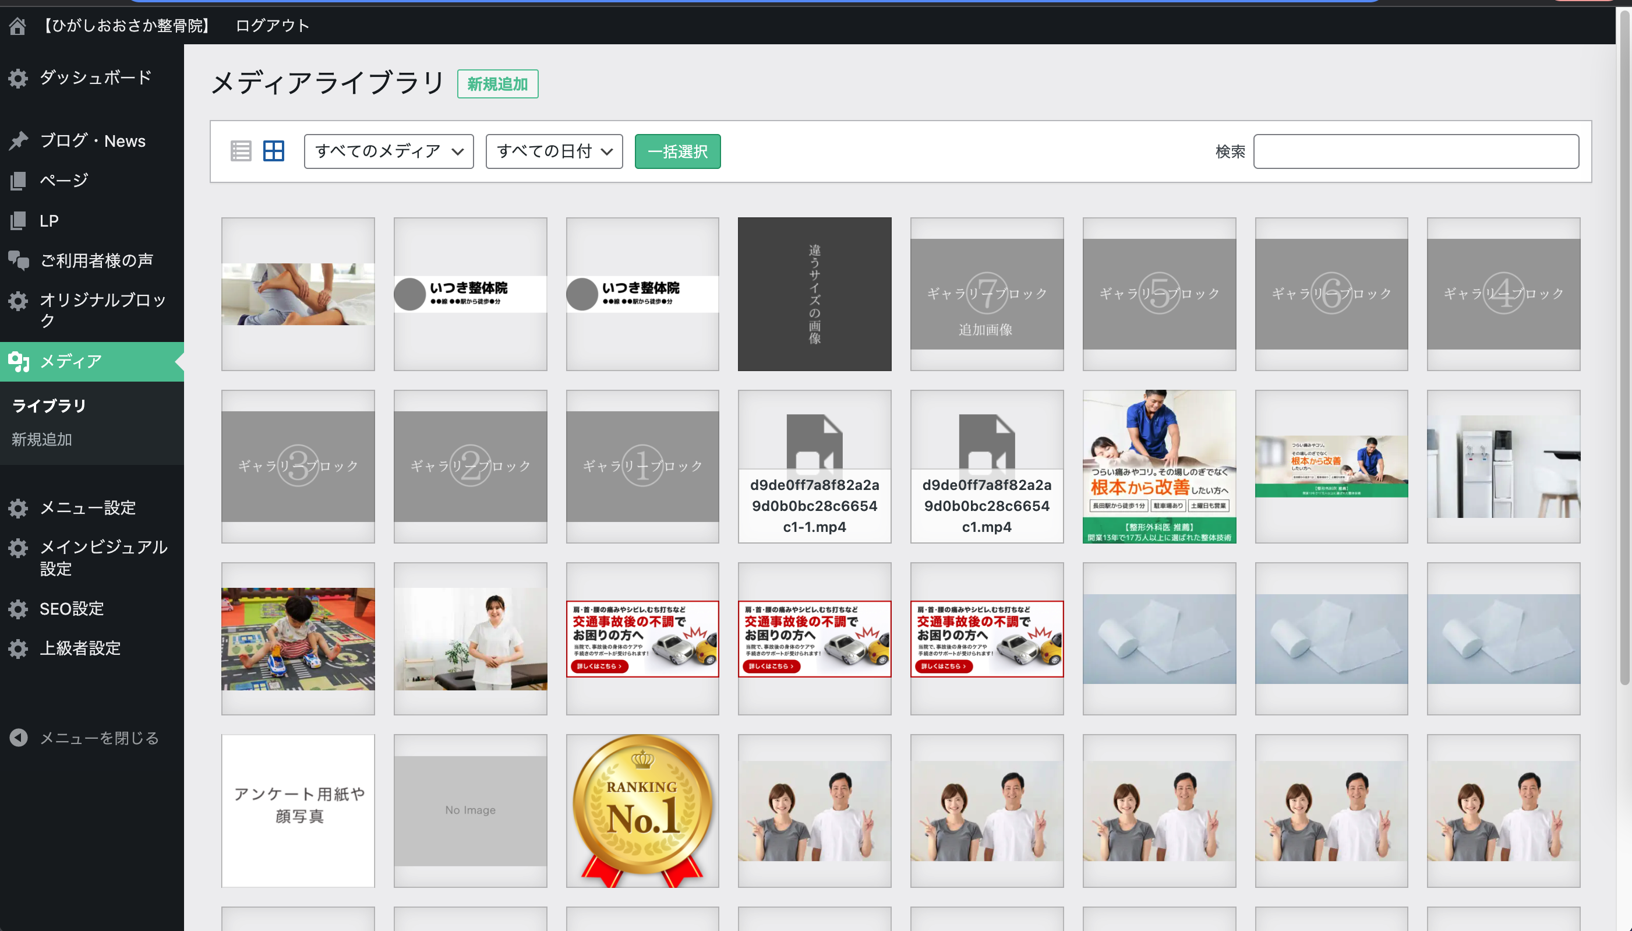1632x931 pixels.
Task: Click the ページ pages icon
Action: 18,181
